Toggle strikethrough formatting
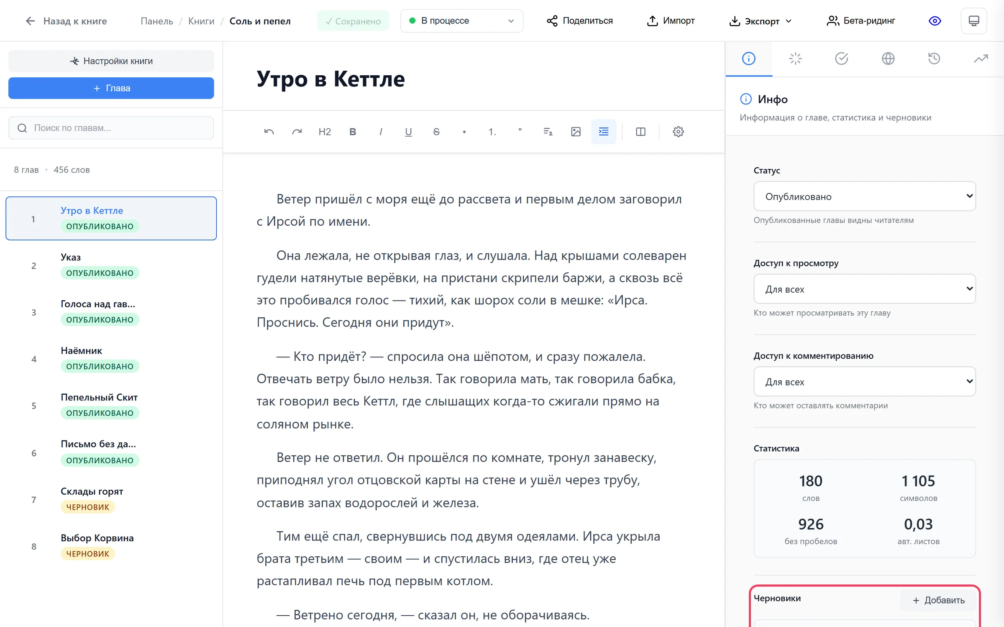 point(436,132)
